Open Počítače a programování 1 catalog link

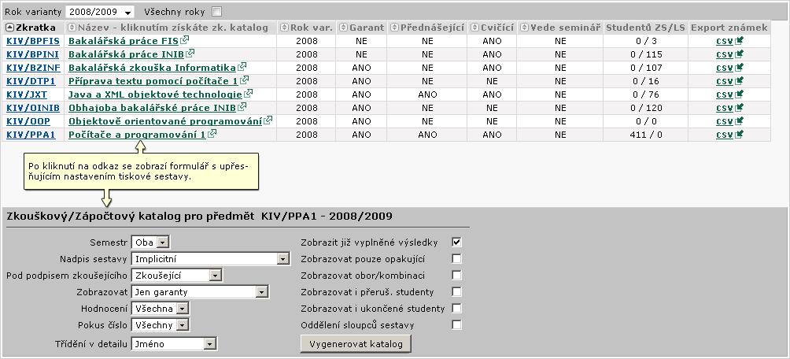pyautogui.click(x=137, y=135)
